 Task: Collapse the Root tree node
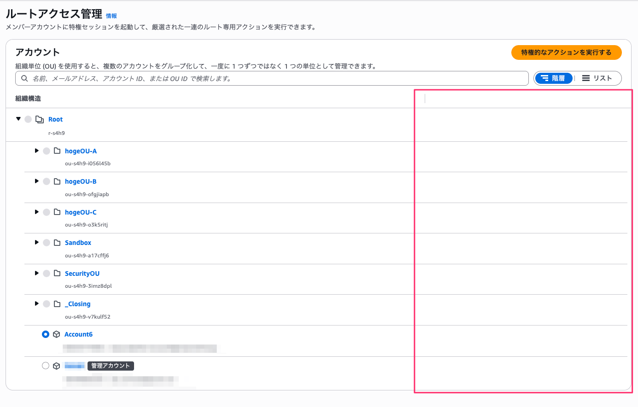coord(18,119)
